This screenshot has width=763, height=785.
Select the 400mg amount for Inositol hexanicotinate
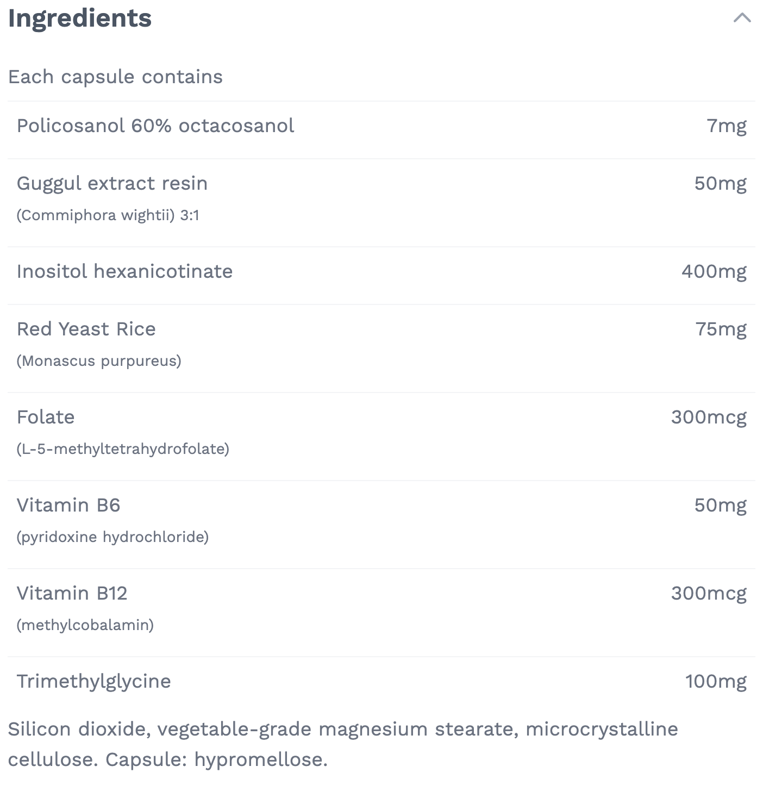(715, 271)
